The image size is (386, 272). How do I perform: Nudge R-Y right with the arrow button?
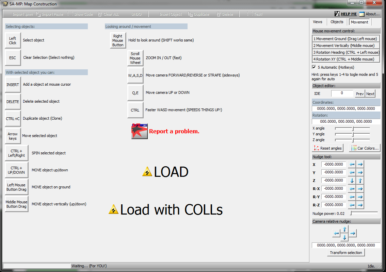[x=360, y=197]
